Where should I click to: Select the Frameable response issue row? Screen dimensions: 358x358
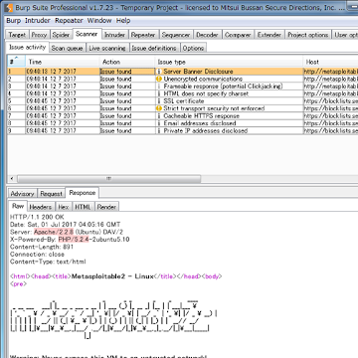tap(182, 87)
